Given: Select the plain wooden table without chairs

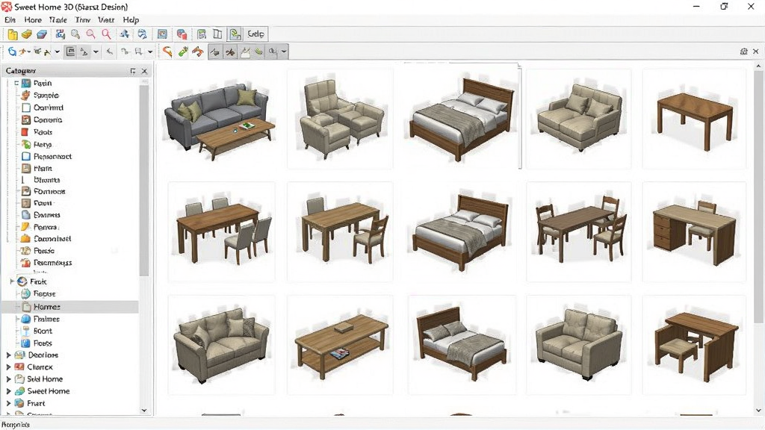Looking at the screenshot, I should (x=694, y=119).
